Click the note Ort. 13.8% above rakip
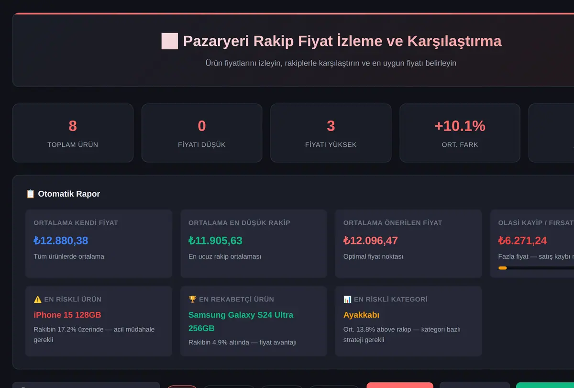574x388 pixels. click(x=402, y=334)
